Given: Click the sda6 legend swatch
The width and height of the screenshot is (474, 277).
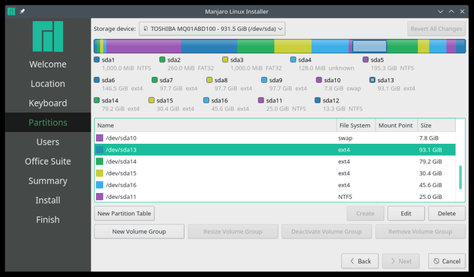Looking at the screenshot, I should [97, 80].
